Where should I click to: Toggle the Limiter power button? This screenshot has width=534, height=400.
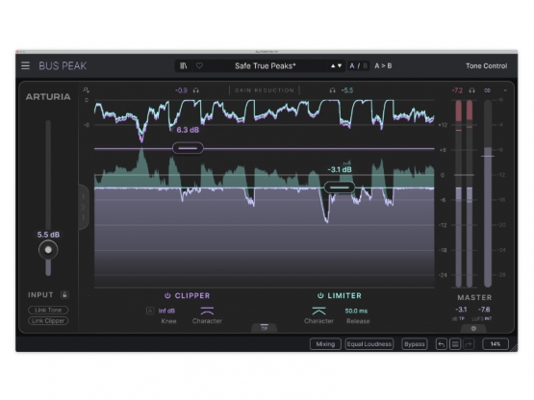point(320,295)
